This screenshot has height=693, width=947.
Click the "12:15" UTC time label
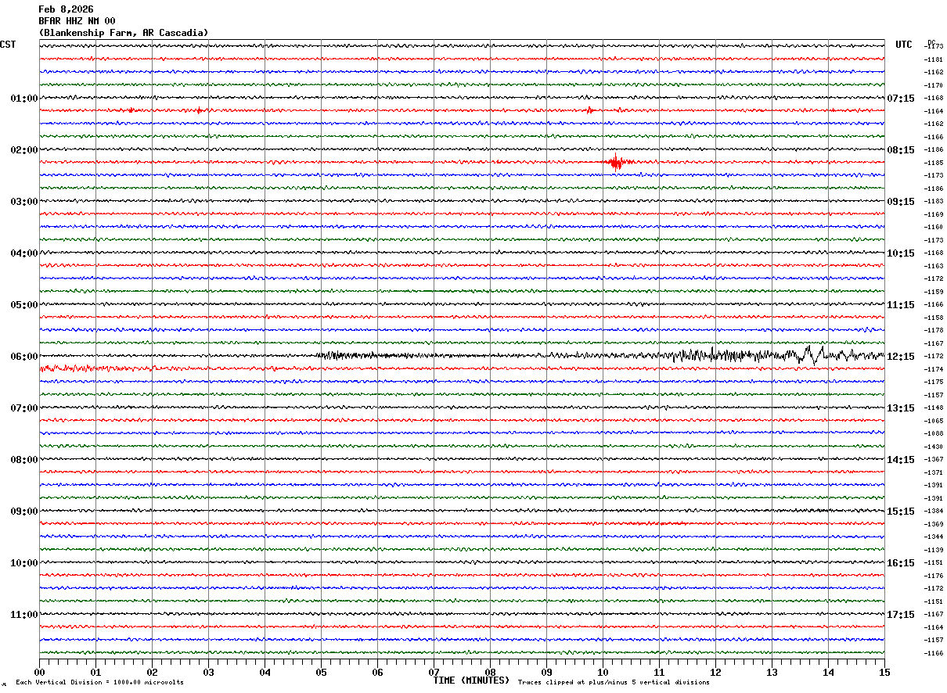click(x=901, y=357)
